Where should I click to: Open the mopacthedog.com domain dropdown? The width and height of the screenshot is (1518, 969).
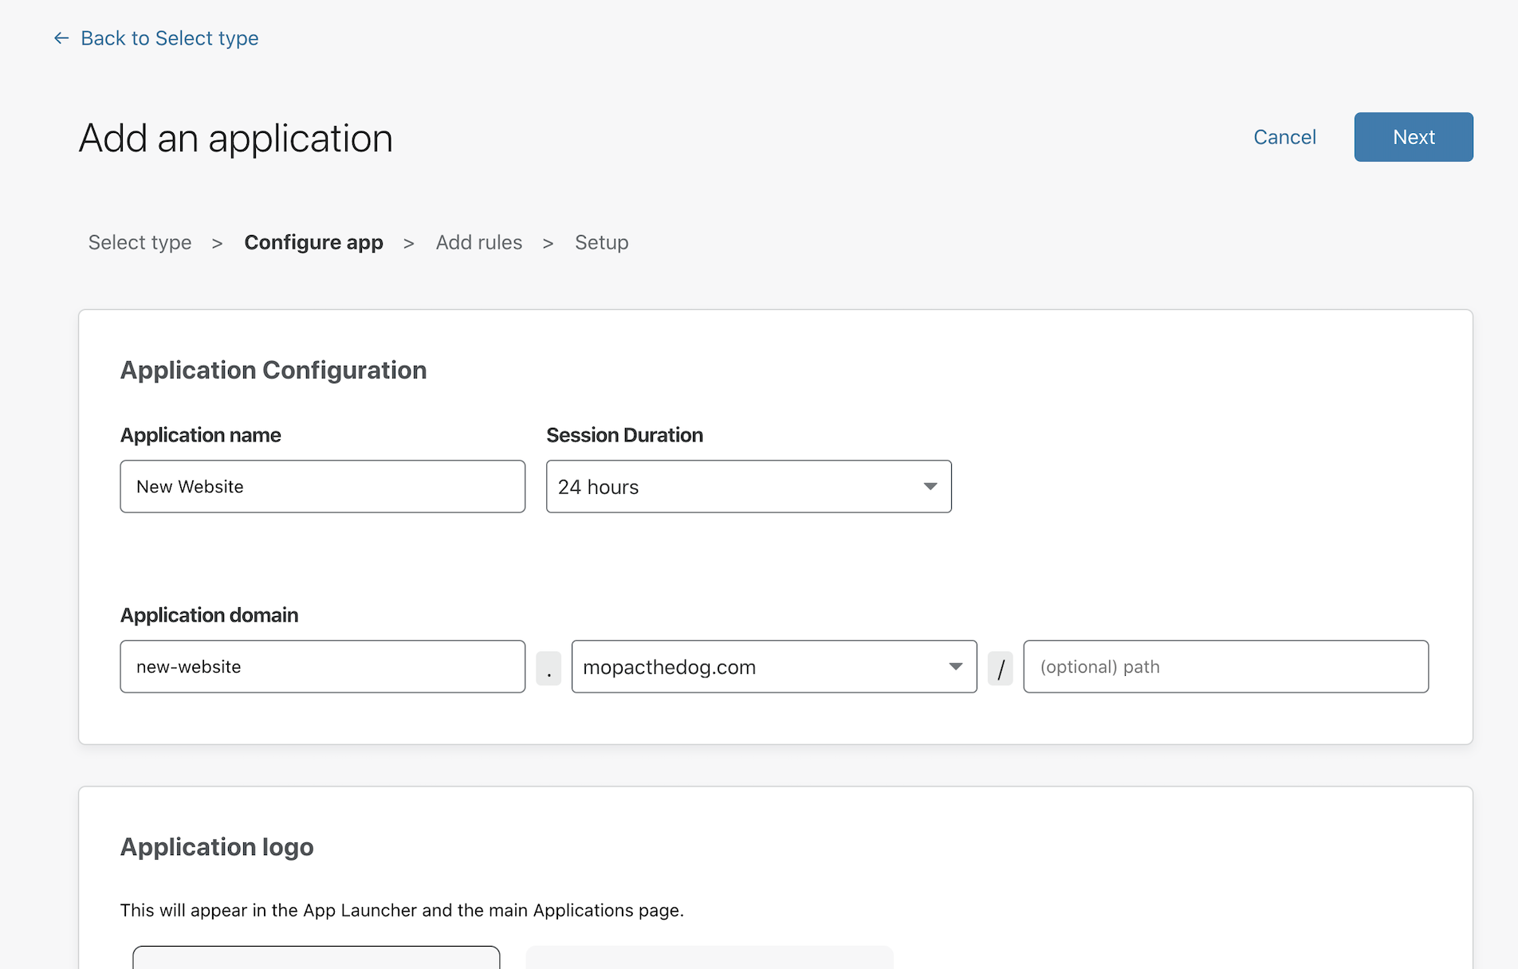[773, 667]
